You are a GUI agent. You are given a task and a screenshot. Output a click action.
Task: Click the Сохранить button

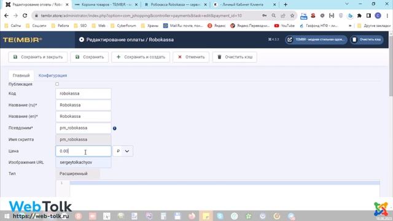[90, 57]
